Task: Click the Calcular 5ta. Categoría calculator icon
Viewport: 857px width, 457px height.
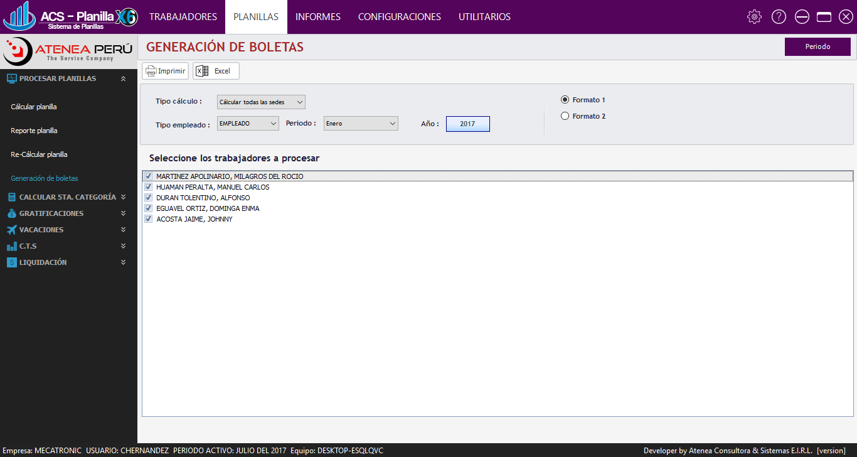Action: (11, 197)
